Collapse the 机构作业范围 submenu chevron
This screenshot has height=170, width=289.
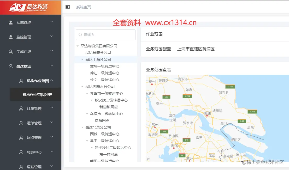pos(52,80)
